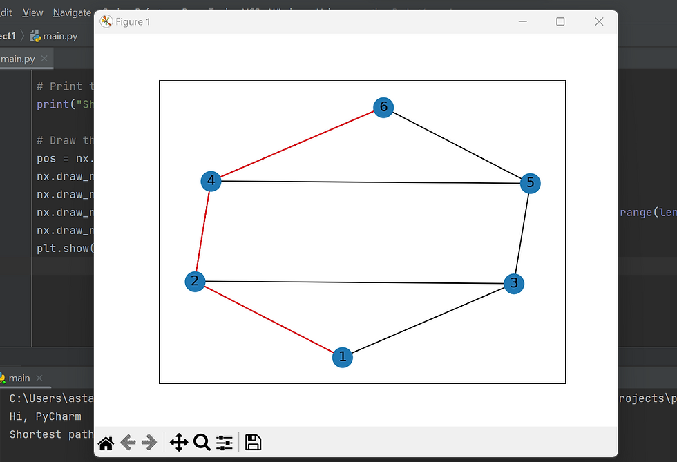Image resolution: width=677 pixels, height=462 pixels.
Task: Reset view with the home icon
Action: (x=106, y=442)
